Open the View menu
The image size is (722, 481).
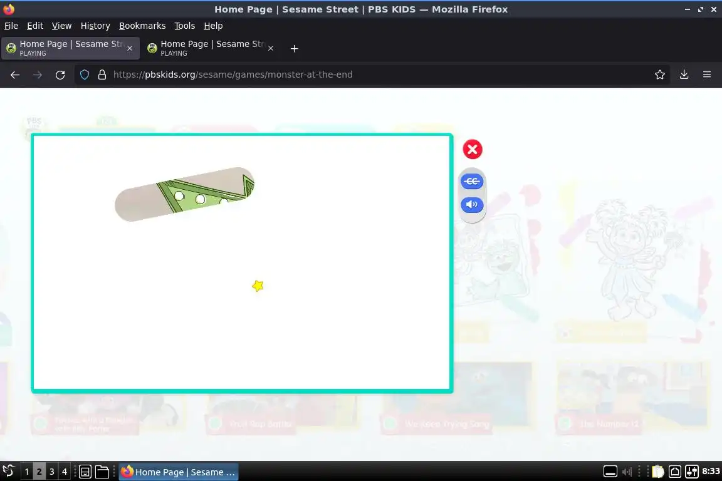61,26
